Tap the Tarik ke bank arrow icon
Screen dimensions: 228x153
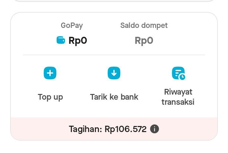coord(114,73)
